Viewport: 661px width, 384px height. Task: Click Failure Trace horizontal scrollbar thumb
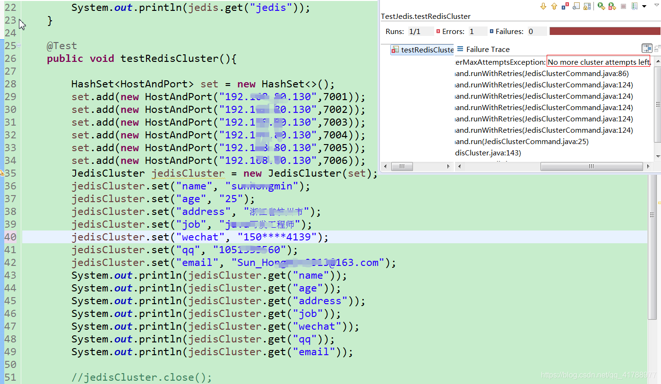(591, 166)
